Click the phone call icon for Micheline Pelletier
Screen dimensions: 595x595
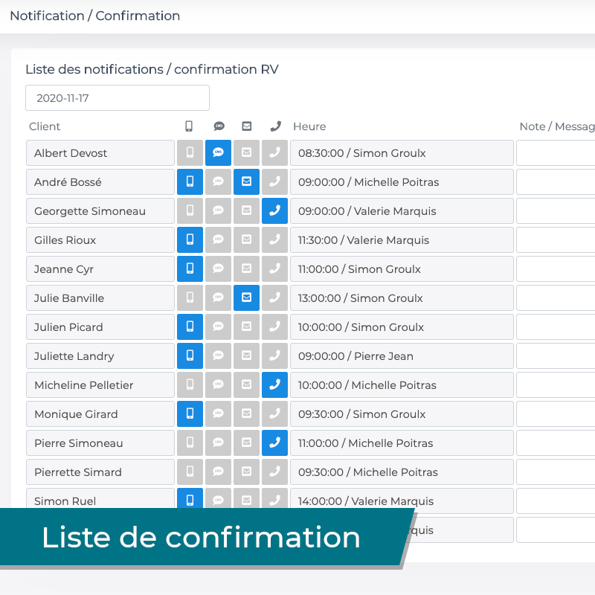coord(274,385)
